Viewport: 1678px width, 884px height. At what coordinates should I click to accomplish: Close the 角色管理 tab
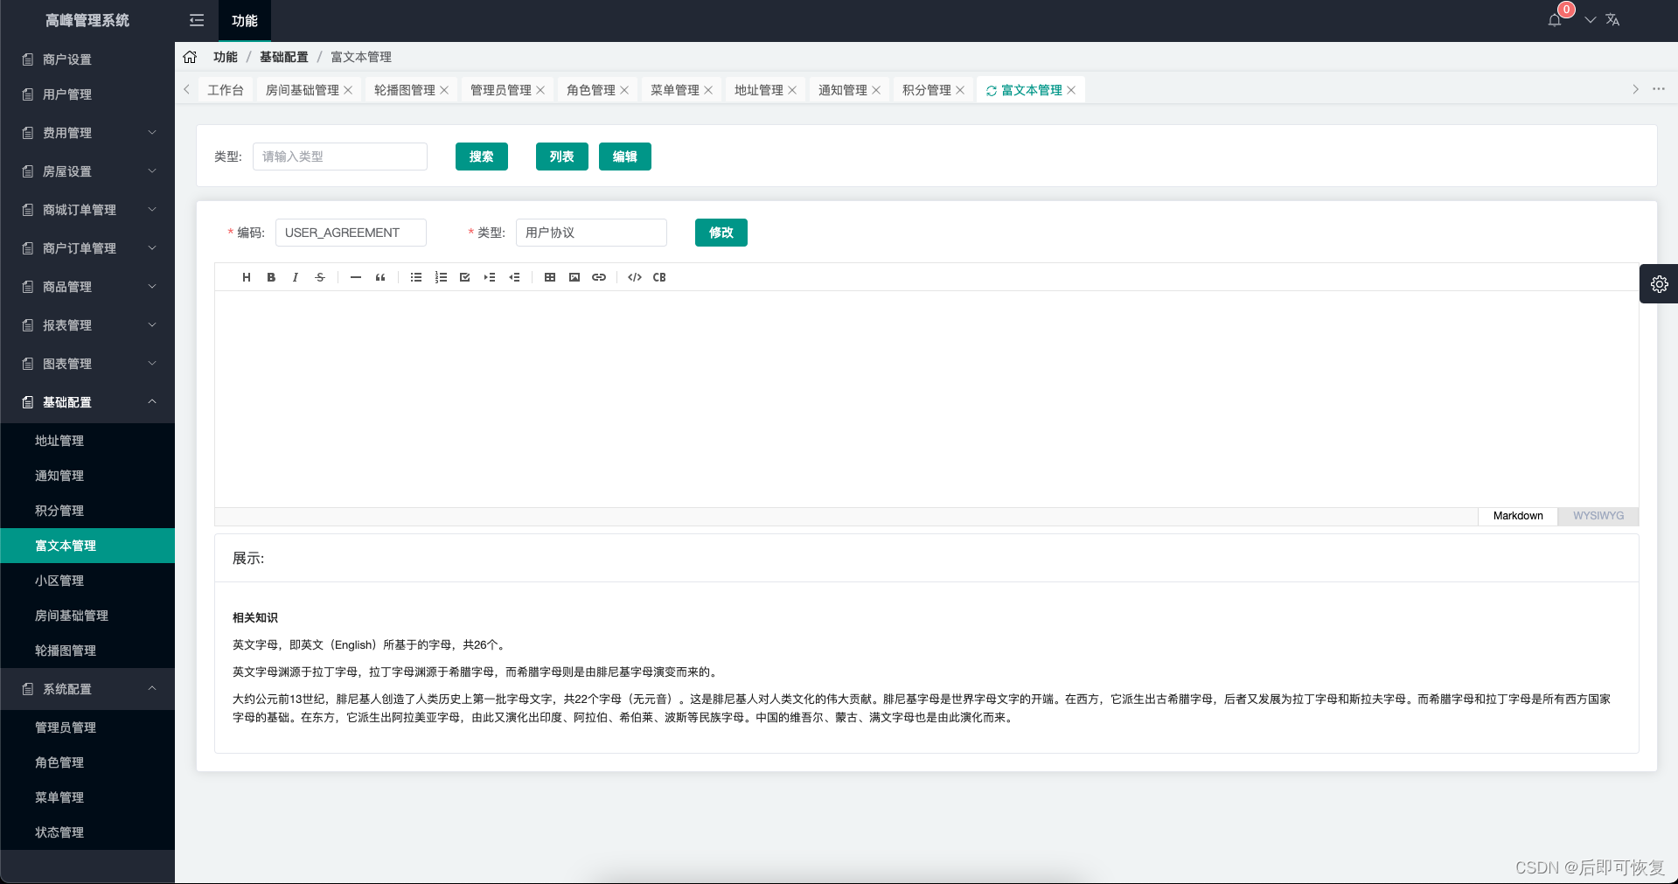(624, 90)
